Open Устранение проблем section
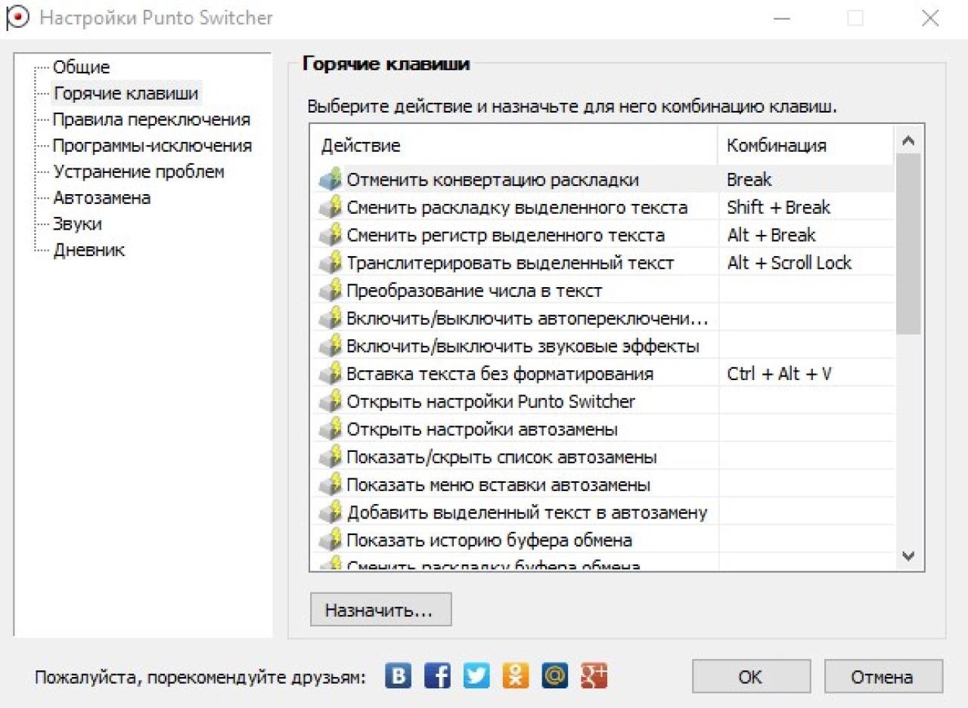Screen dimensions: 968x708 [138, 172]
